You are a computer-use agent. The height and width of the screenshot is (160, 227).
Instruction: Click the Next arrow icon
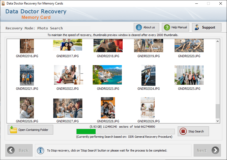pos(215,150)
